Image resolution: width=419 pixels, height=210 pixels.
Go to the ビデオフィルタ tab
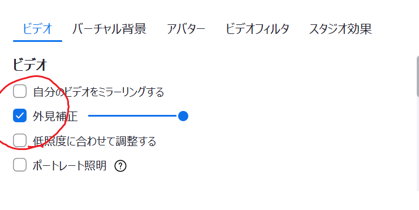pyautogui.click(x=257, y=29)
